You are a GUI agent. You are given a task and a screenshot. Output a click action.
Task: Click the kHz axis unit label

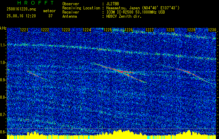tap(3, 28)
